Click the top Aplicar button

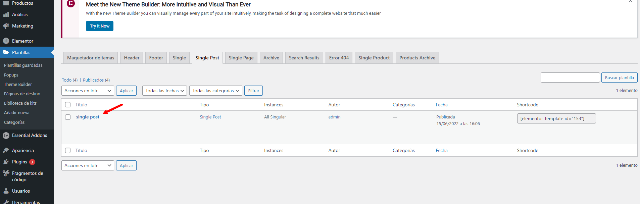click(x=126, y=91)
